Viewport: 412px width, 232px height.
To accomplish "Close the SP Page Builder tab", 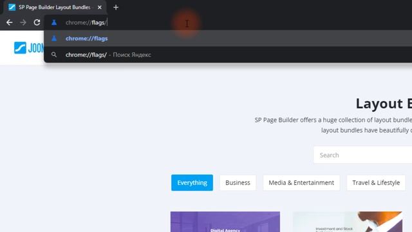I will point(100,7).
